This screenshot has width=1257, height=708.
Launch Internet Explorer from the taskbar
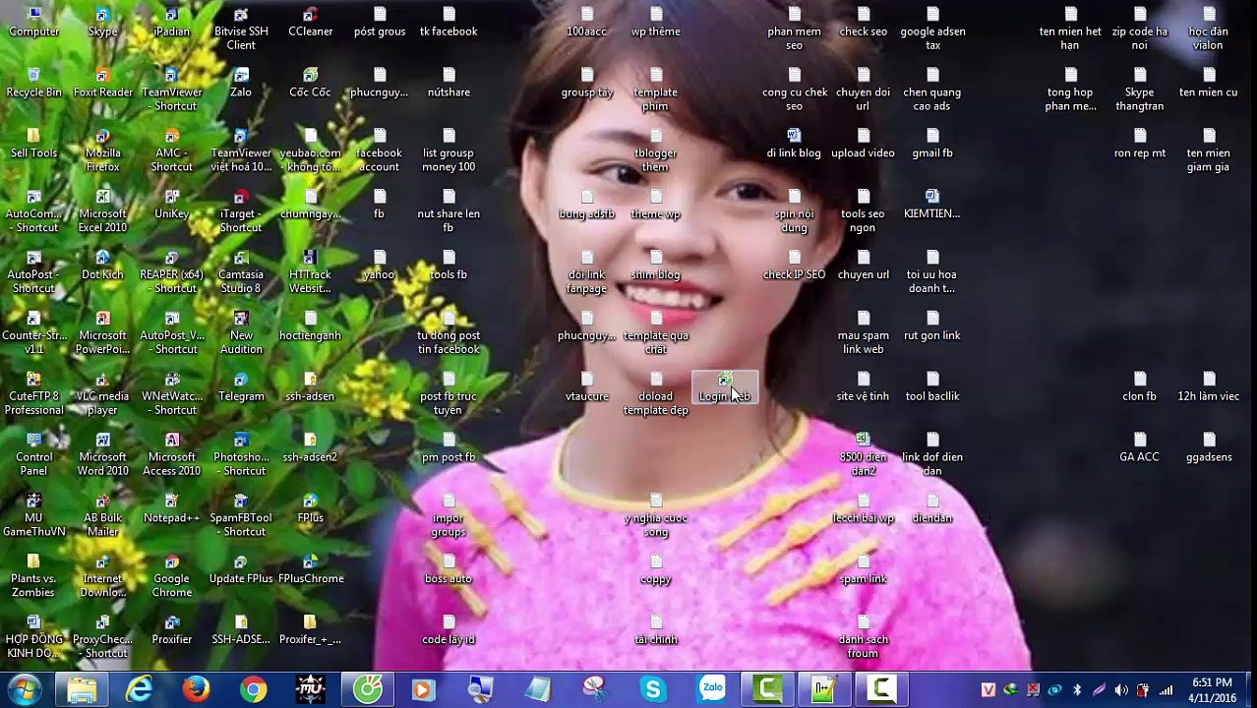coord(139,689)
